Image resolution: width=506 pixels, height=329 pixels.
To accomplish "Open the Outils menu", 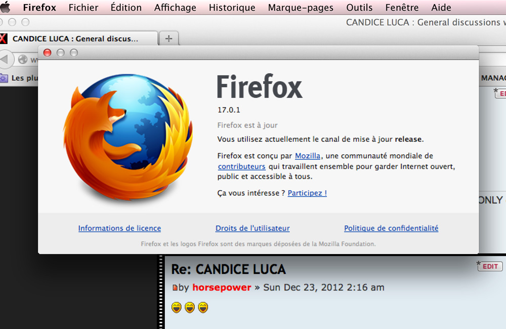I will pyautogui.click(x=359, y=8).
